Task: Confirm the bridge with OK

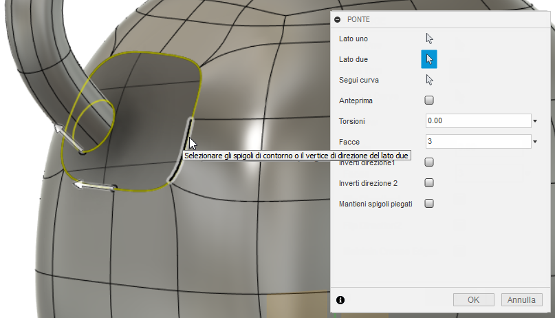Action: pos(474,300)
